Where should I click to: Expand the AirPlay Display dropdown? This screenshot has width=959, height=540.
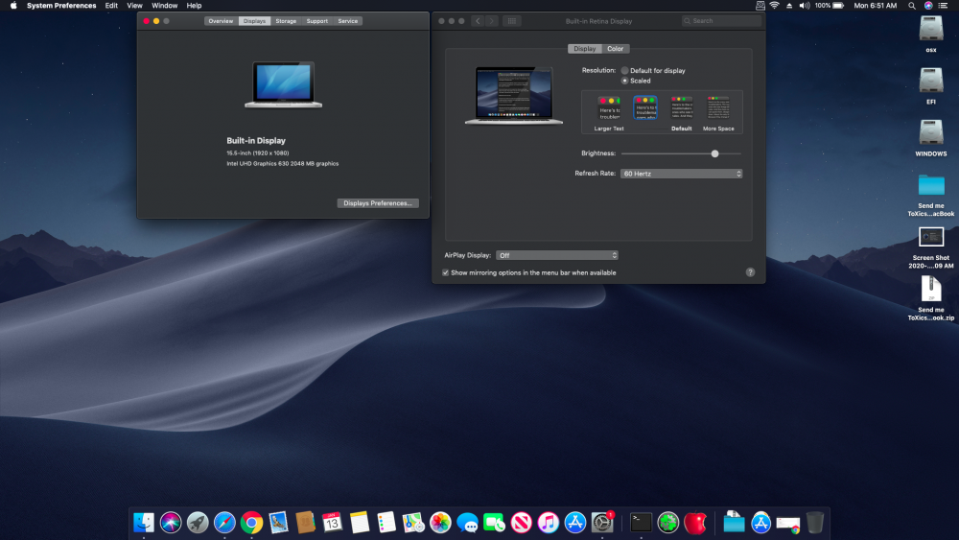(557, 255)
